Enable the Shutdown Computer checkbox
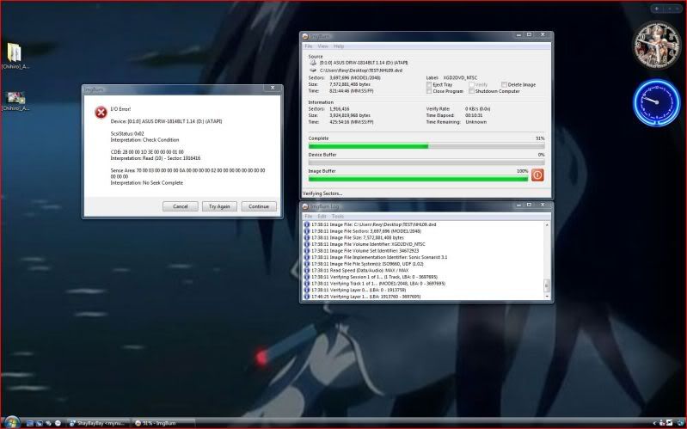The height and width of the screenshot is (429, 687). click(x=471, y=91)
